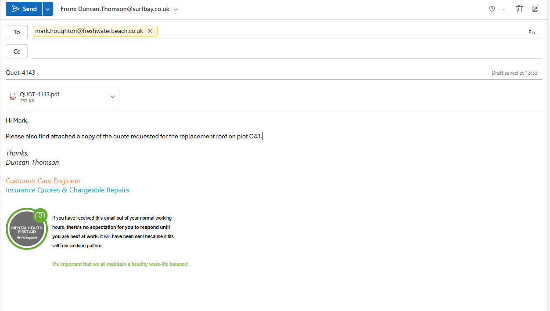
Task: Open the Send options dropdown arrow
Action: 48,9
